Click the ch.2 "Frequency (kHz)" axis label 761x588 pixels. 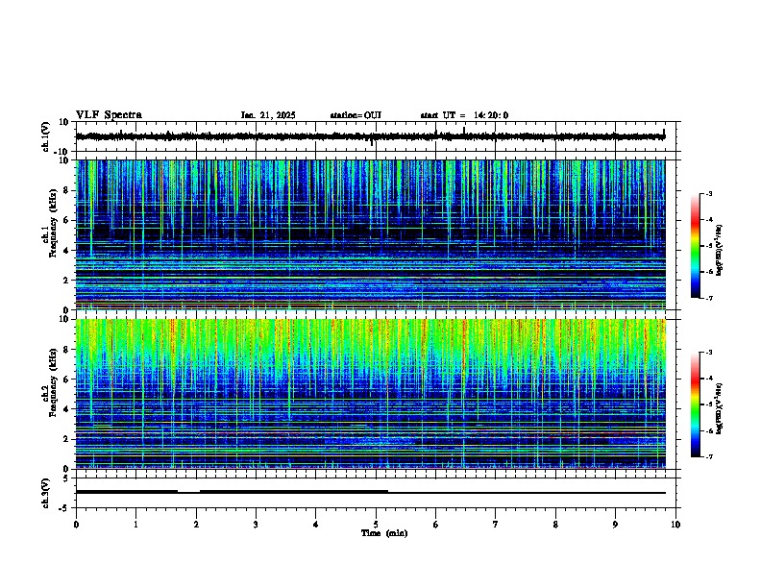point(54,382)
